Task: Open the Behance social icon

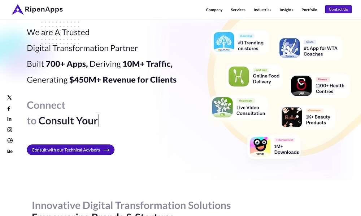Action: coord(10,151)
